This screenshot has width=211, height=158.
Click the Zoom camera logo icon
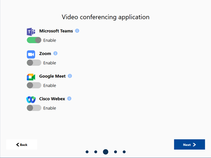tap(31, 54)
